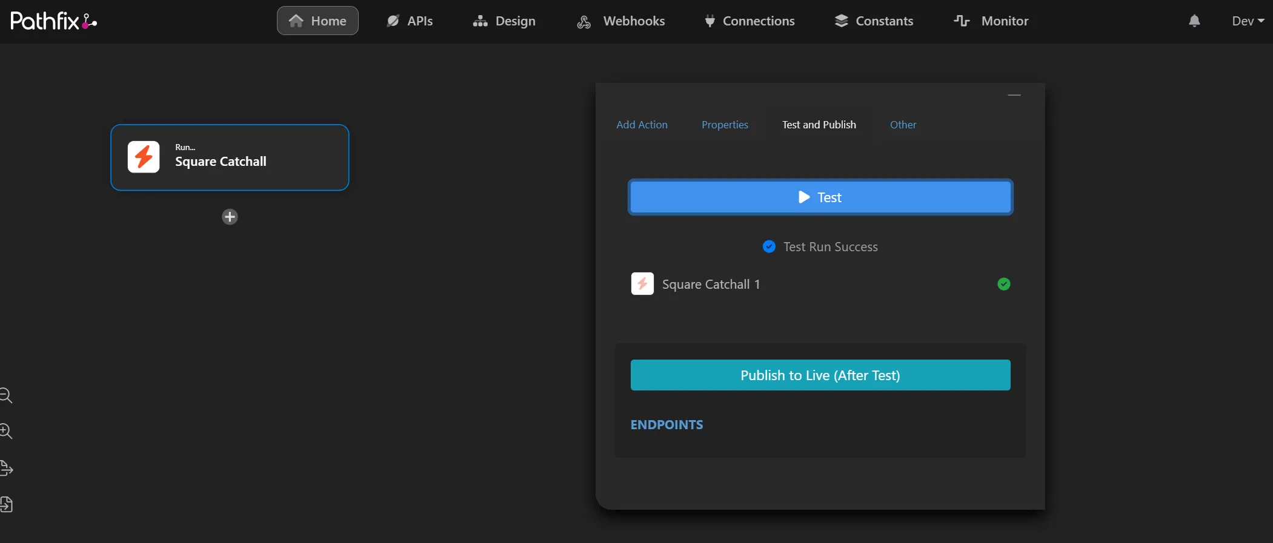Go to the APIs section
Image resolution: width=1273 pixels, height=543 pixels.
point(410,21)
